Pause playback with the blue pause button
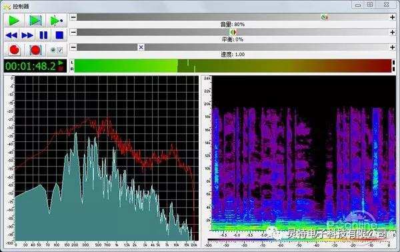400x252 pixels. pyautogui.click(x=43, y=35)
